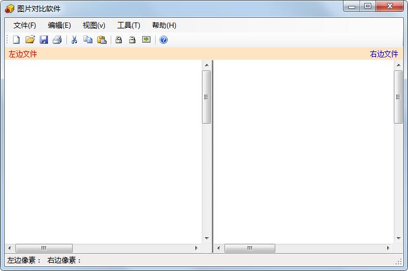Click right pane horizontal scrollbar right arrow
408x271 pixels.
coord(388,248)
